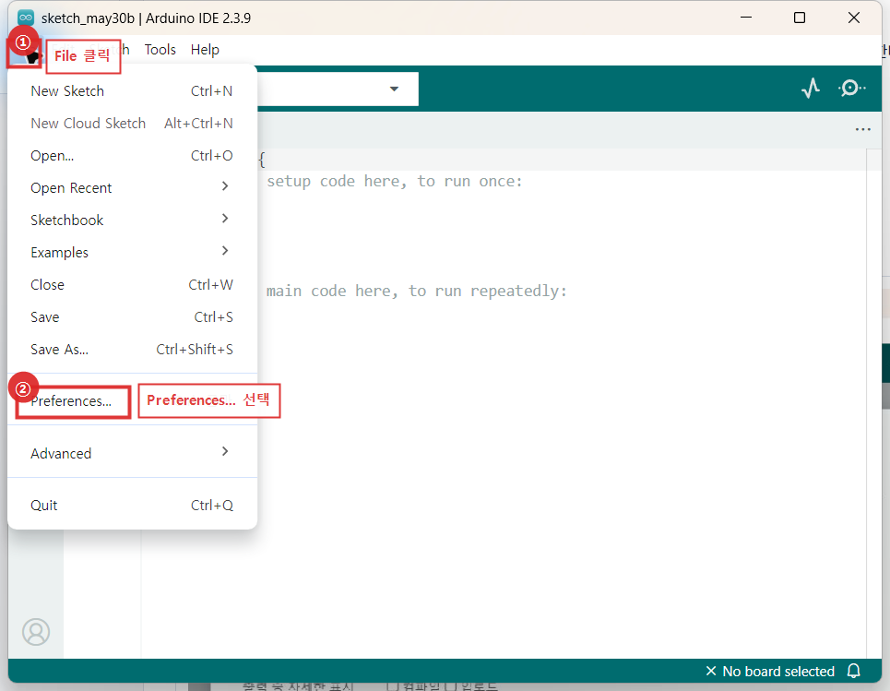
Task: Select New Sketch menu entry
Action: [x=132, y=90]
